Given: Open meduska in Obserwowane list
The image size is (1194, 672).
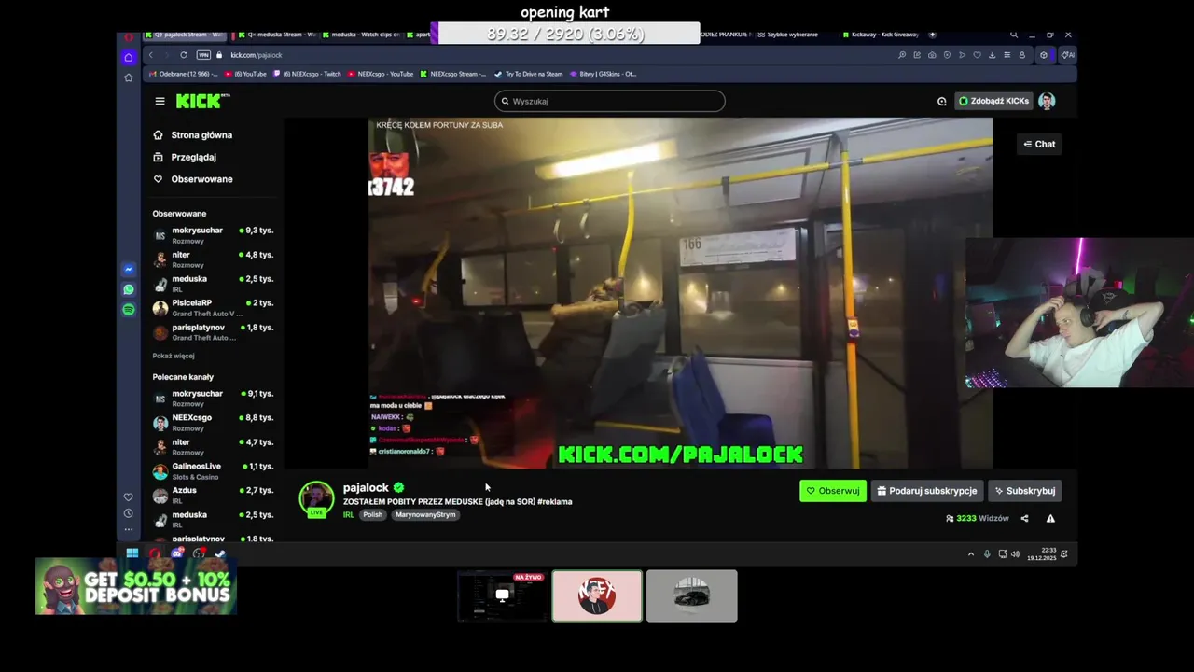Looking at the screenshot, I should point(213,283).
